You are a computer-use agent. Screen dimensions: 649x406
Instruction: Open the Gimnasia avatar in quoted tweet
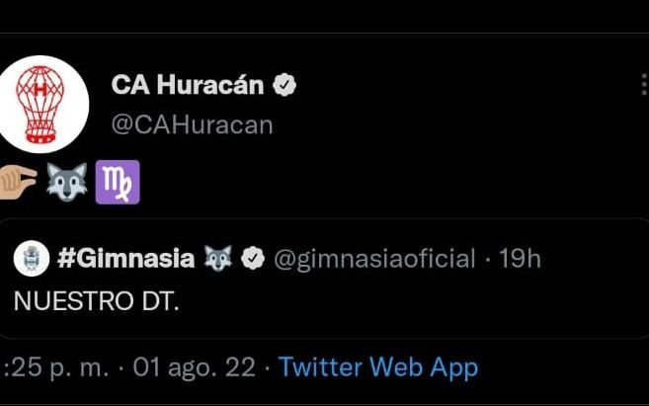(x=32, y=258)
